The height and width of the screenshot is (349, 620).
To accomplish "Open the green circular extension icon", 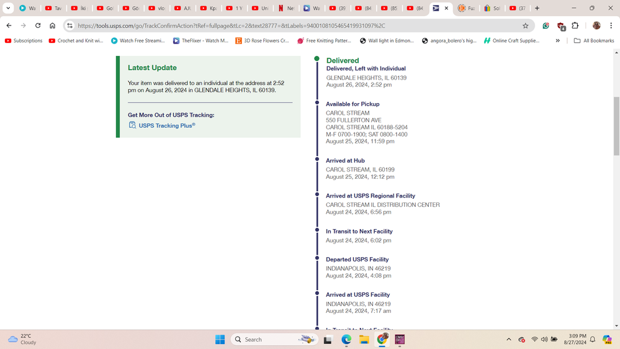I will tap(546, 25).
